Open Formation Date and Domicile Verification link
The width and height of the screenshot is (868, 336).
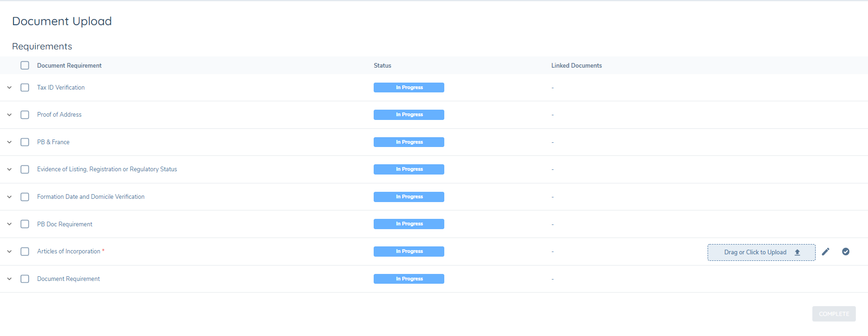[x=91, y=197]
